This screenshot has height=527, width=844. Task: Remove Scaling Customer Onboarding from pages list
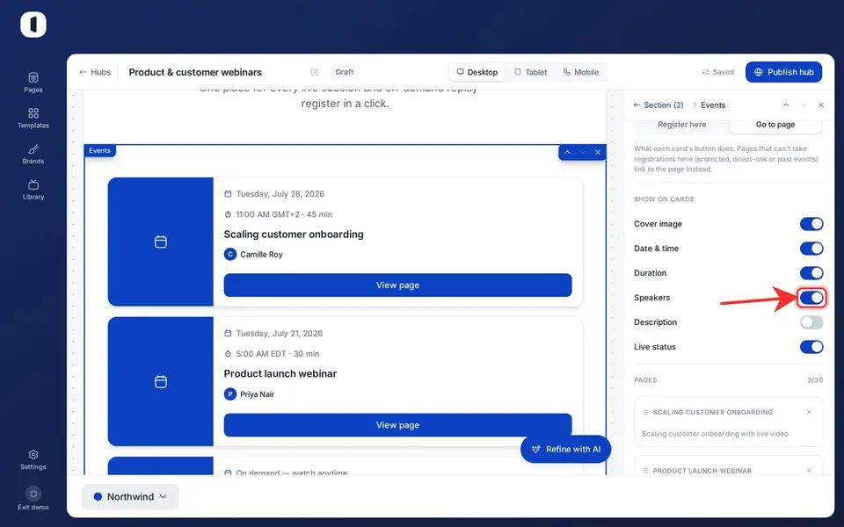[809, 412]
